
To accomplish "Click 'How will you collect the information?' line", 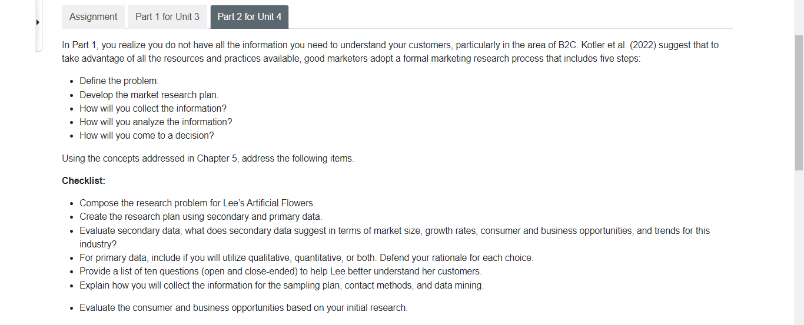I will tap(153, 108).
